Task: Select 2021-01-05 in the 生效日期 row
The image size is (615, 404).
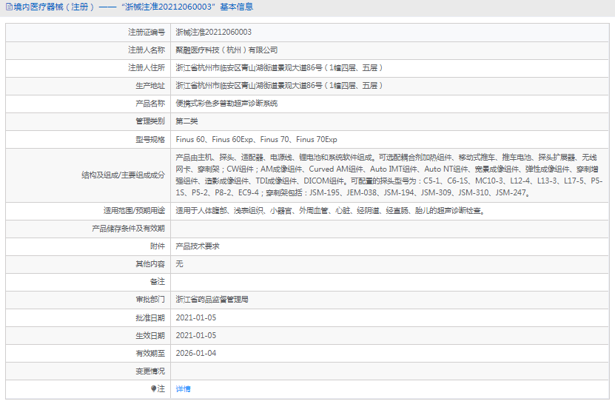Action: tap(195, 335)
